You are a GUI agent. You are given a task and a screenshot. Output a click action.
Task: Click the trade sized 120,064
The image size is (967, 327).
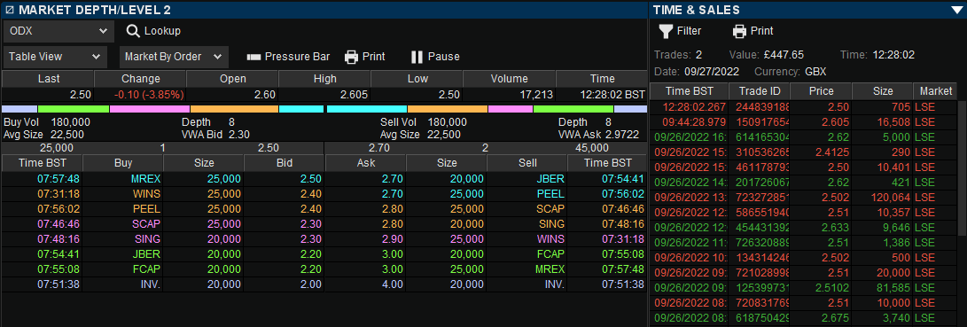click(x=802, y=198)
